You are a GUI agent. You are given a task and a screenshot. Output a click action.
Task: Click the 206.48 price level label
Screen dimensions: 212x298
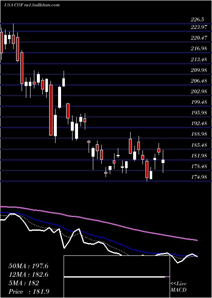199,81
